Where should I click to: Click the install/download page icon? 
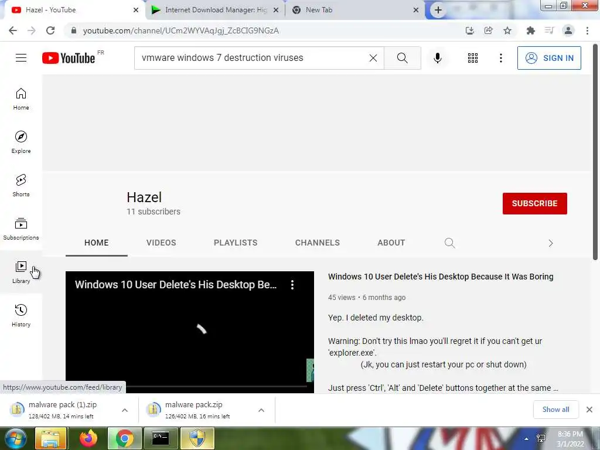pos(469,30)
